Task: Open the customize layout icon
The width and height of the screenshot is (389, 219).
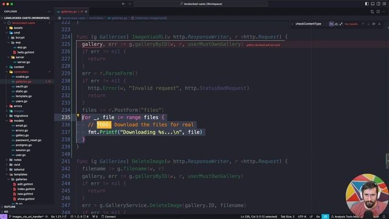Action: pos(384,4)
